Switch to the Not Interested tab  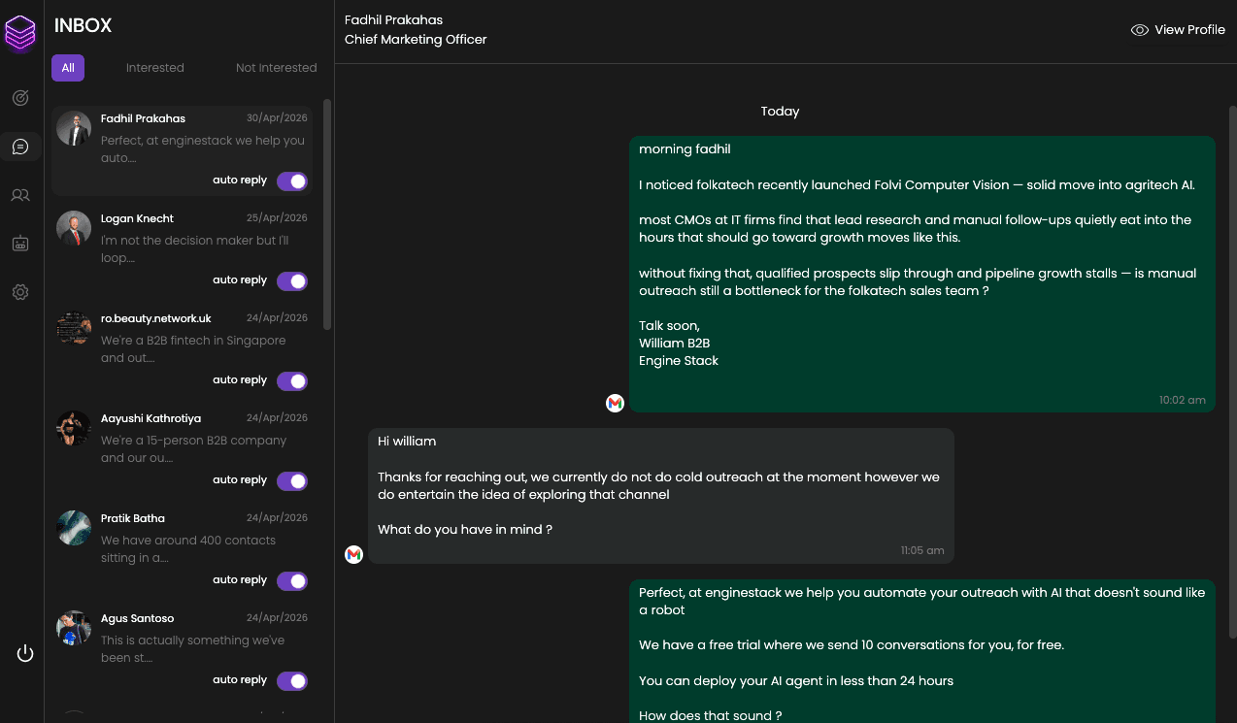pos(277,68)
